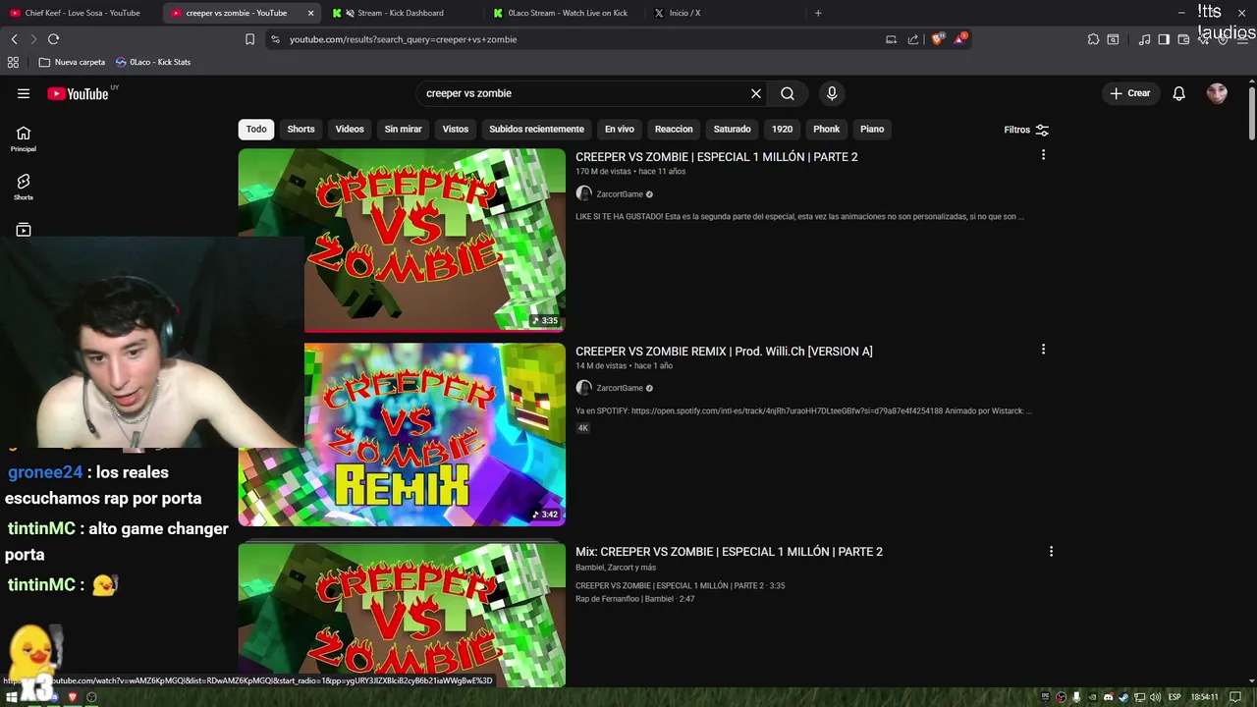Select the Videos filter chip
This screenshot has width=1257, height=707.
(350, 129)
